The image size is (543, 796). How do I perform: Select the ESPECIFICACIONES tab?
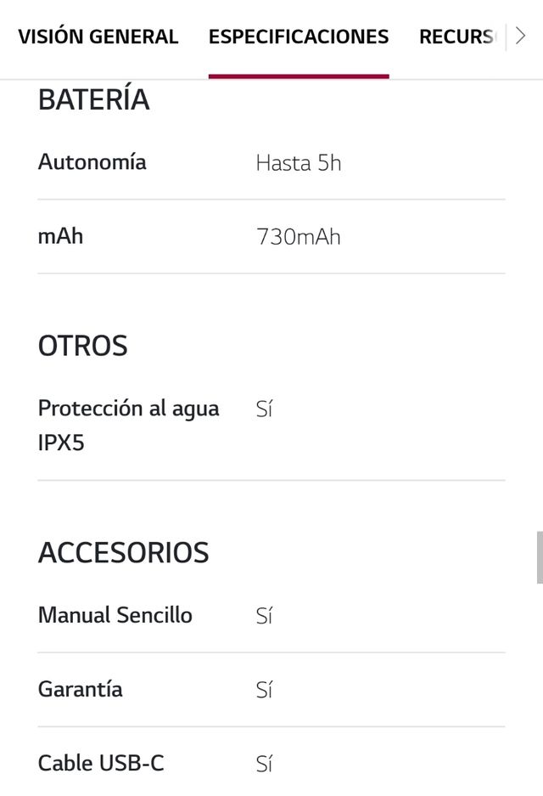coord(299,37)
